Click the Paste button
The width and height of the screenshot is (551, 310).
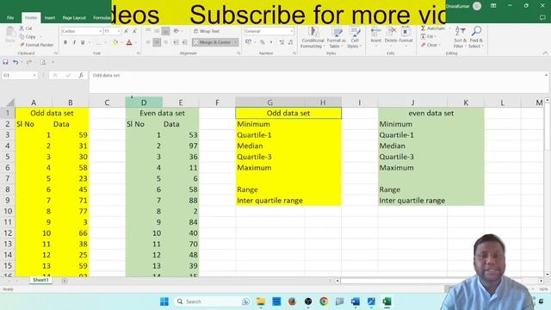(x=10, y=35)
